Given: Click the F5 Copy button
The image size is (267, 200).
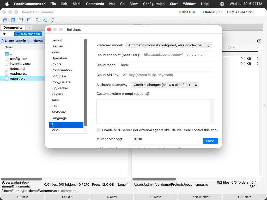Looking at the screenshot, I should [111, 197].
